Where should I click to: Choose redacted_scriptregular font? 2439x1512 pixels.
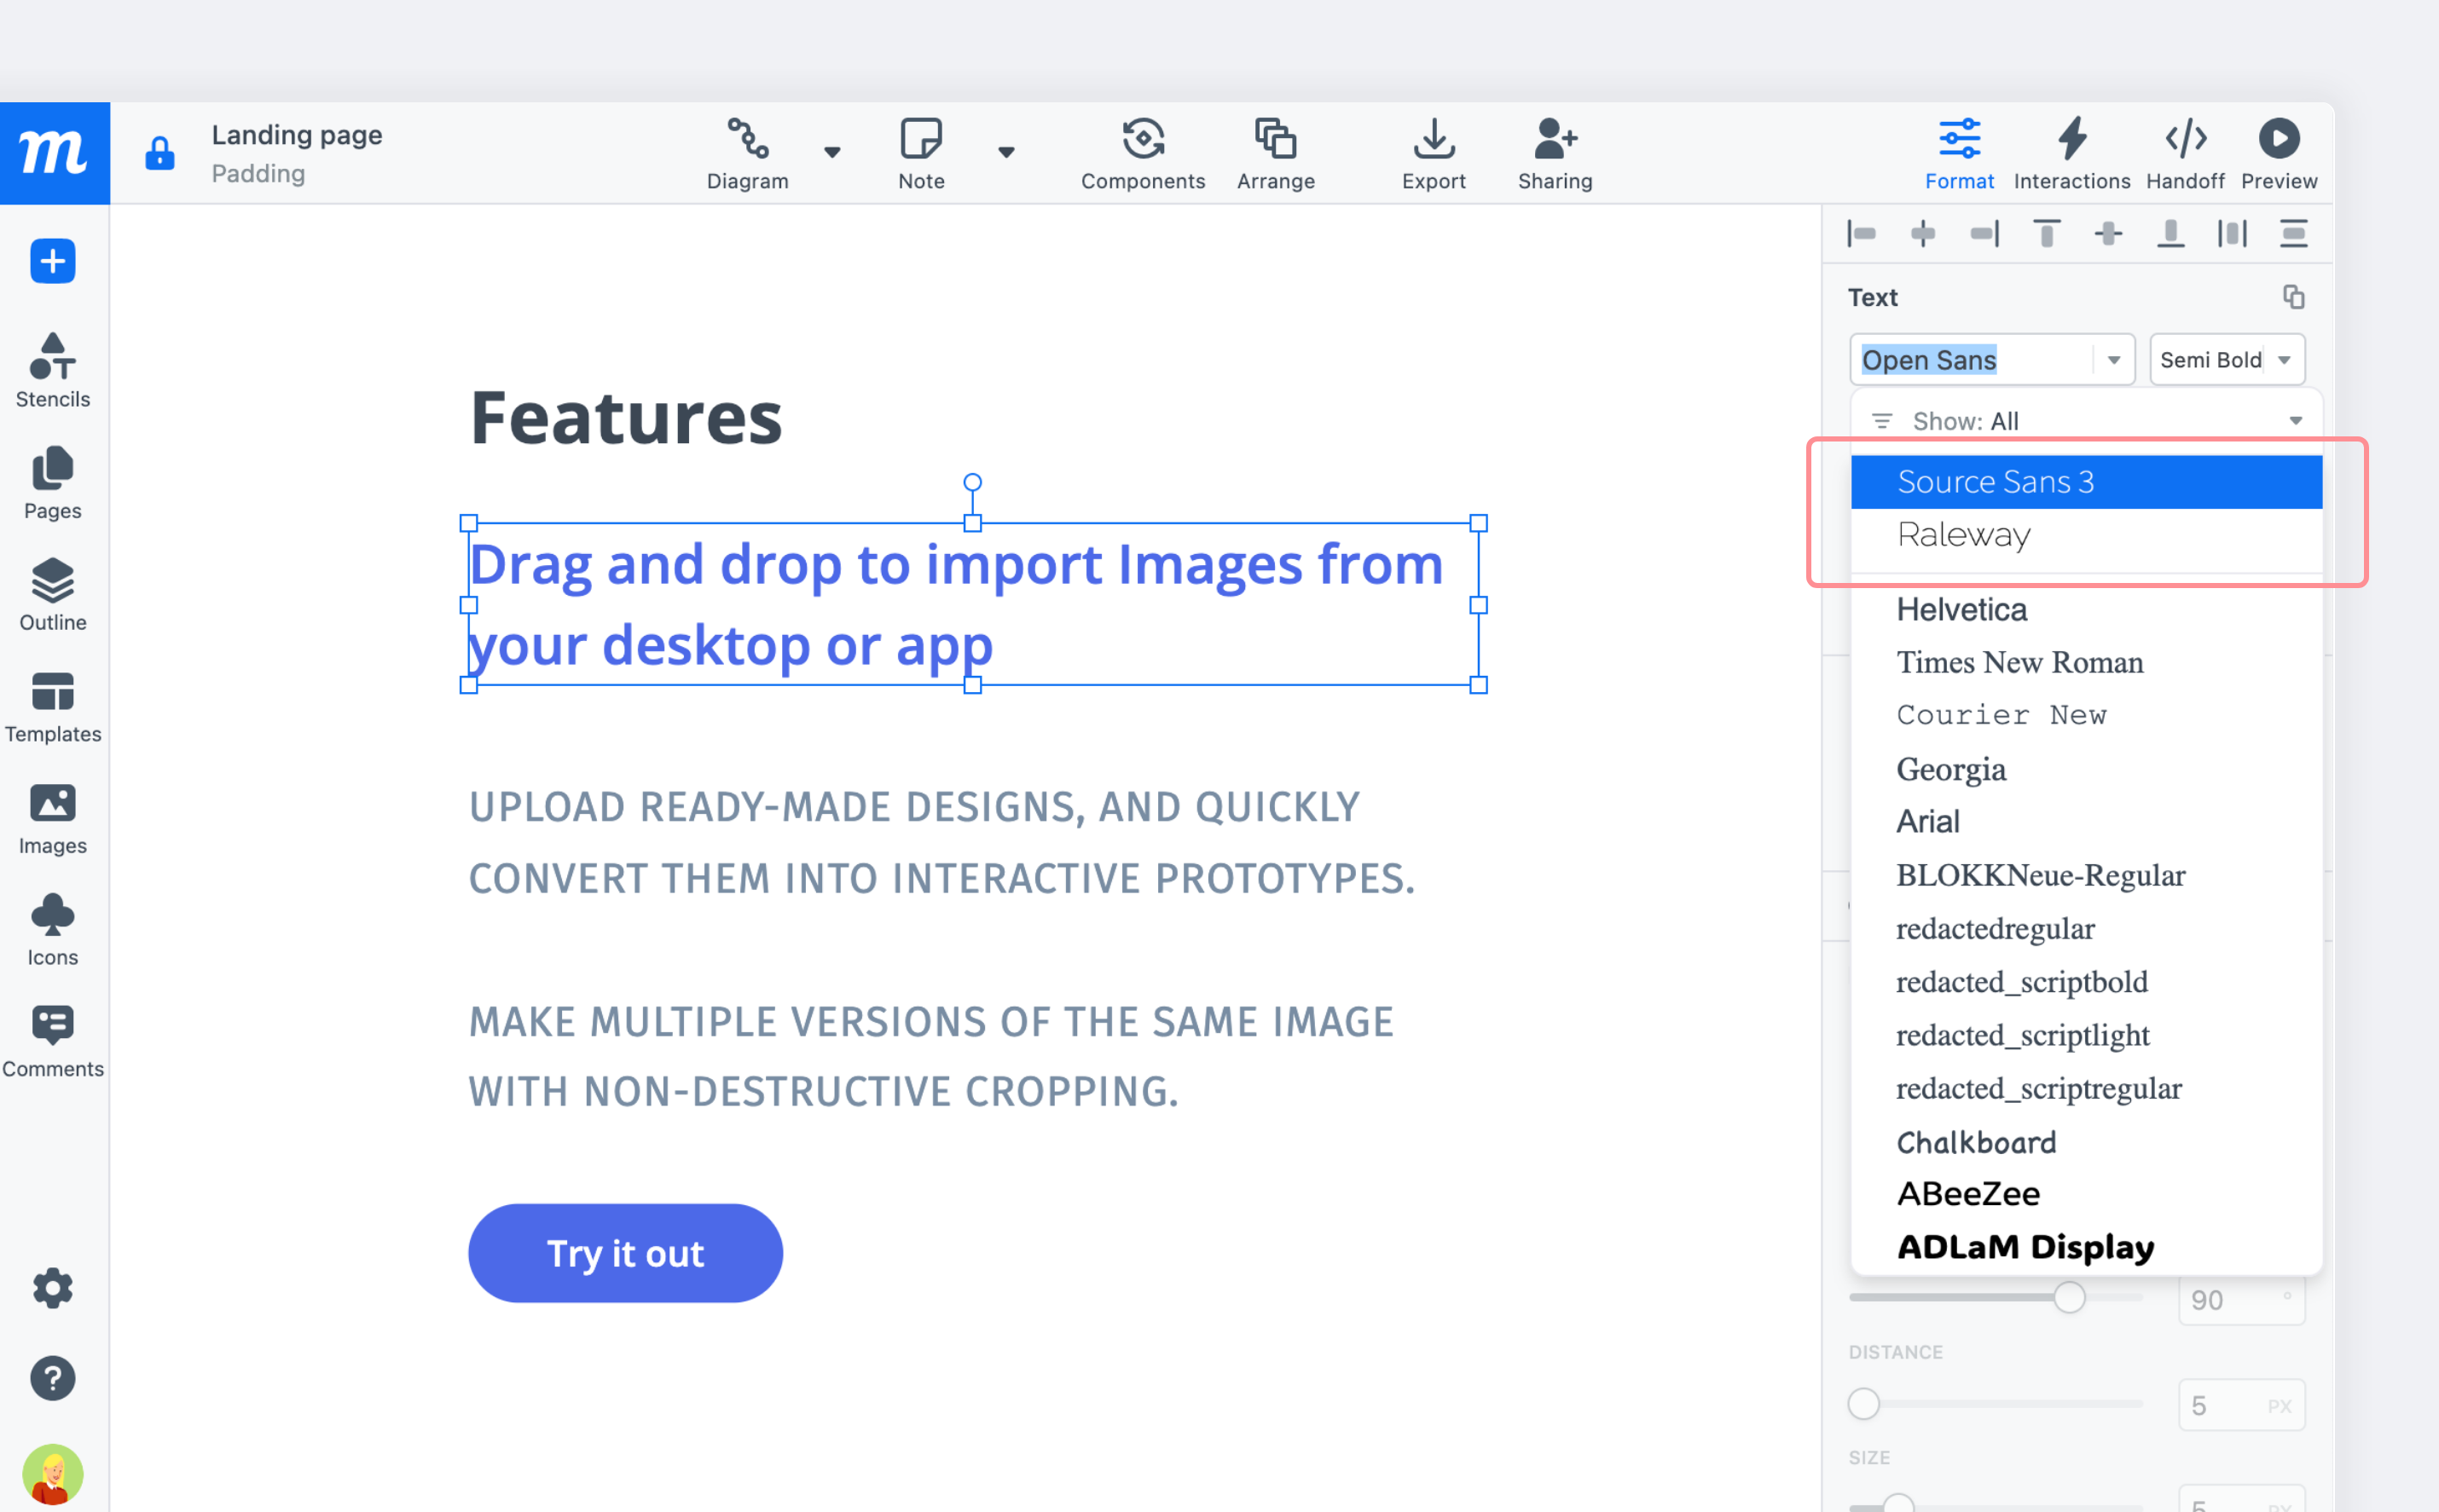(x=2087, y=1088)
